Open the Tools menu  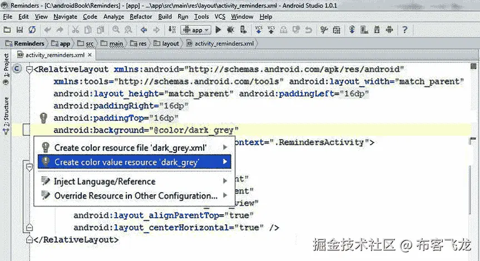[201, 17]
